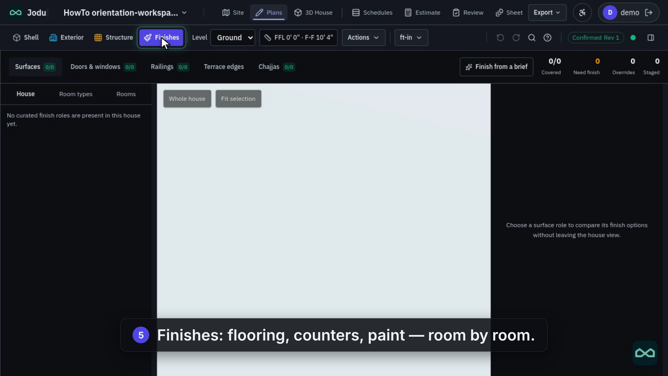The width and height of the screenshot is (668, 376).
Task: Click the redo icon
Action: coord(516,38)
